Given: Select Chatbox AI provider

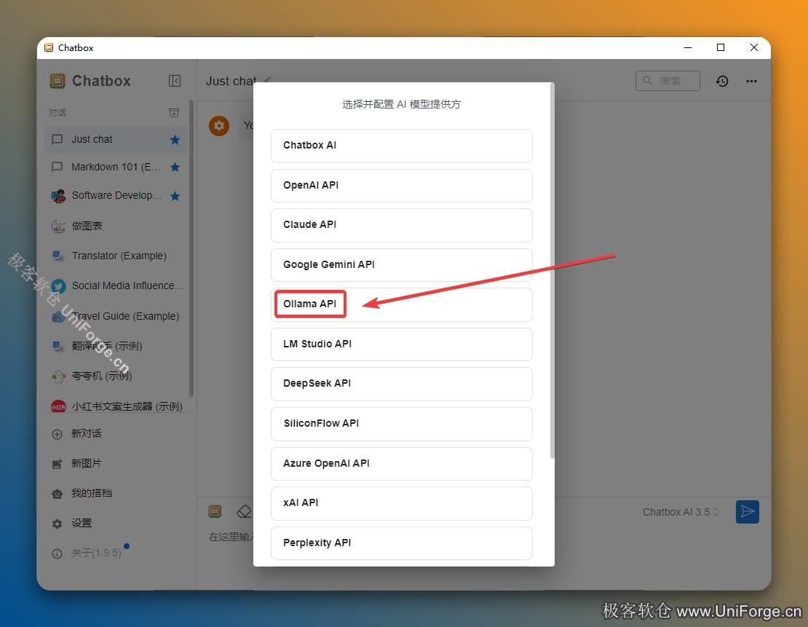Looking at the screenshot, I should tap(401, 146).
